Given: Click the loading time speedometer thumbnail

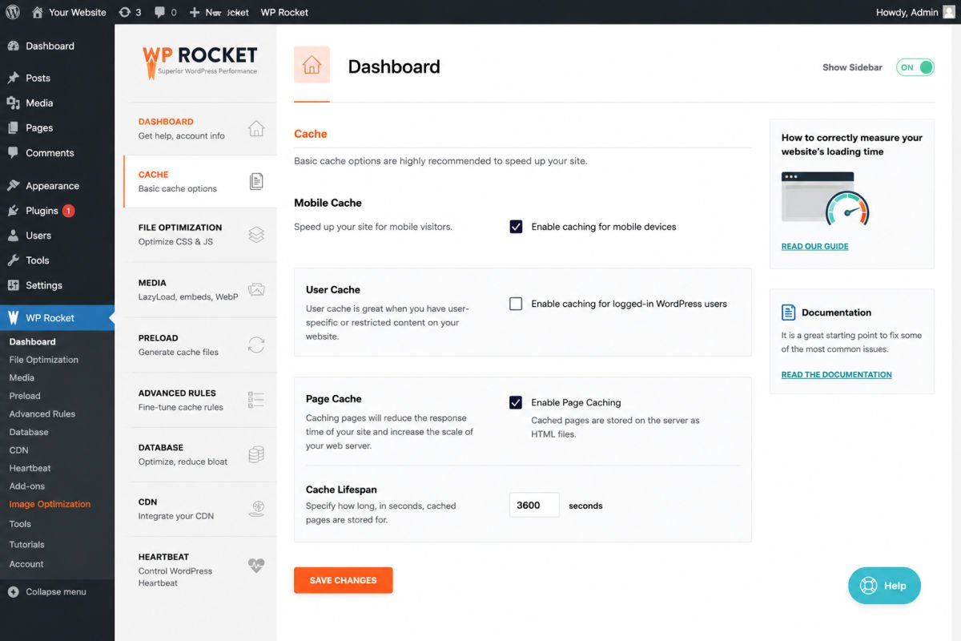Looking at the screenshot, I should 826,198.
